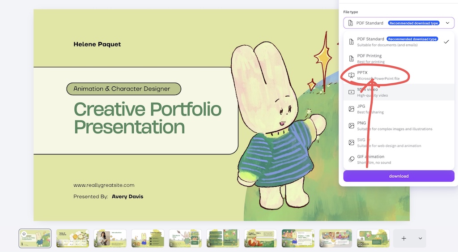Select the Creative Portfolio Presentation title text
Viewport: 458px width, 252px height.
(x=148, y=118)
